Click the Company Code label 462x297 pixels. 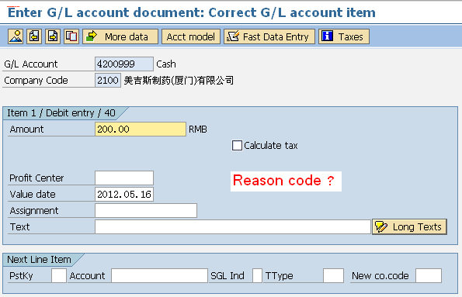point(36,80)
